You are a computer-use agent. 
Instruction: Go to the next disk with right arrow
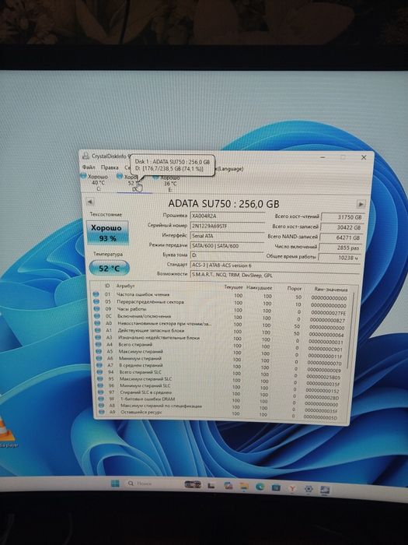click(361, 204)
